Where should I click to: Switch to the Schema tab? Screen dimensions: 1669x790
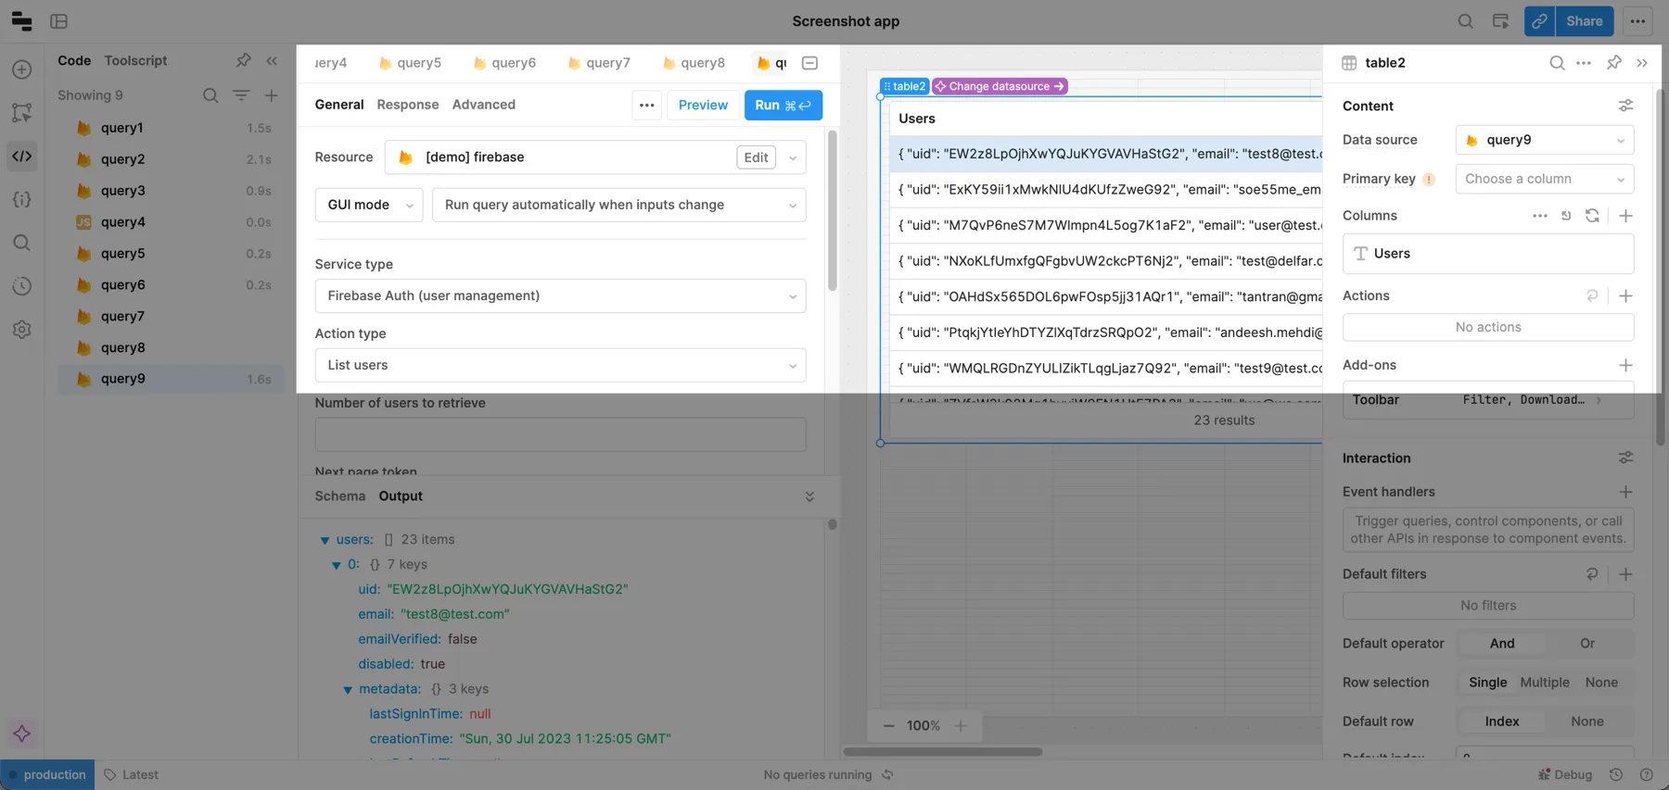(x=340, y=496)
